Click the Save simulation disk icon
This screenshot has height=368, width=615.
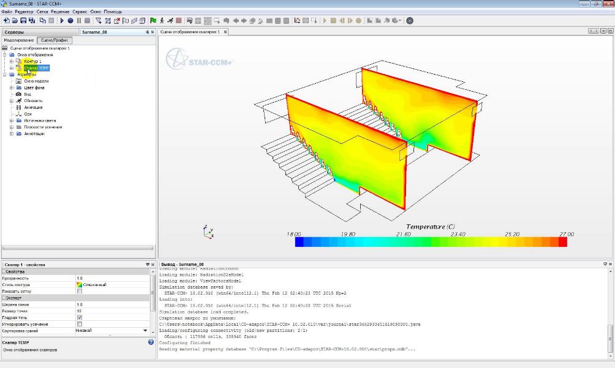23,21
